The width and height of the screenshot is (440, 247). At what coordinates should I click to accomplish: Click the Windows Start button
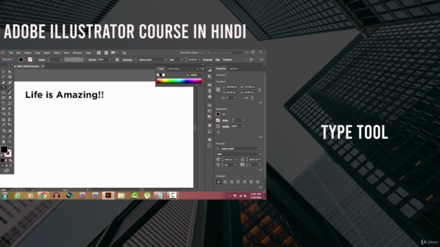pos(5,196)
